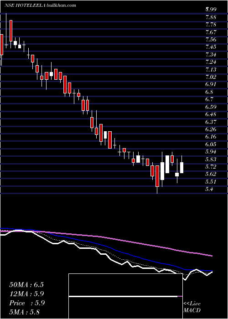Select the 6.7 price axis label
Viewport: 228px width, 319px height.
[209, 99]
